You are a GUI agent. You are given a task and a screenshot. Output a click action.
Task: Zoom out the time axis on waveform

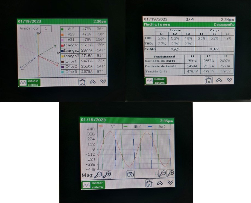point(162,174)
